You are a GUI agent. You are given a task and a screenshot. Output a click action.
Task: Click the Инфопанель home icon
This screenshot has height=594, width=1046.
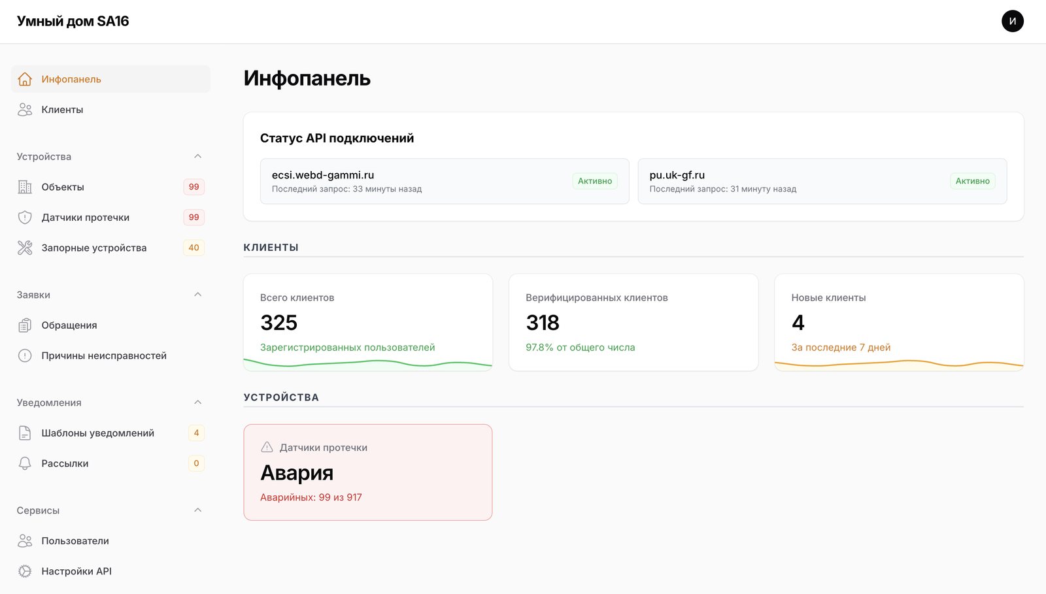(x=25, y=79)
